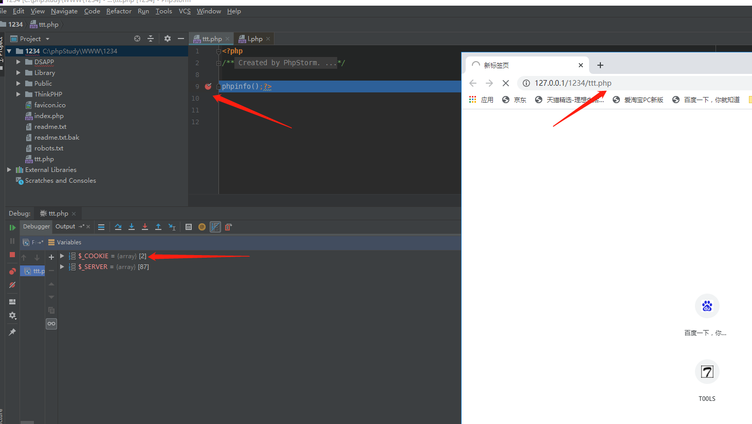Select favicon.ico in the project tree
This screenshot has height=424, width=752.
[x=50, y=105]
